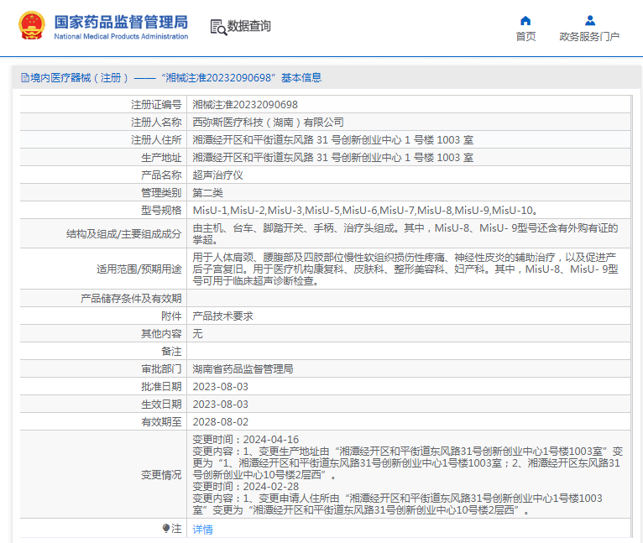Viewport: 643px width, 543px height.
Task: Select attachment value 产品技术要求
Action: point(222,316)
